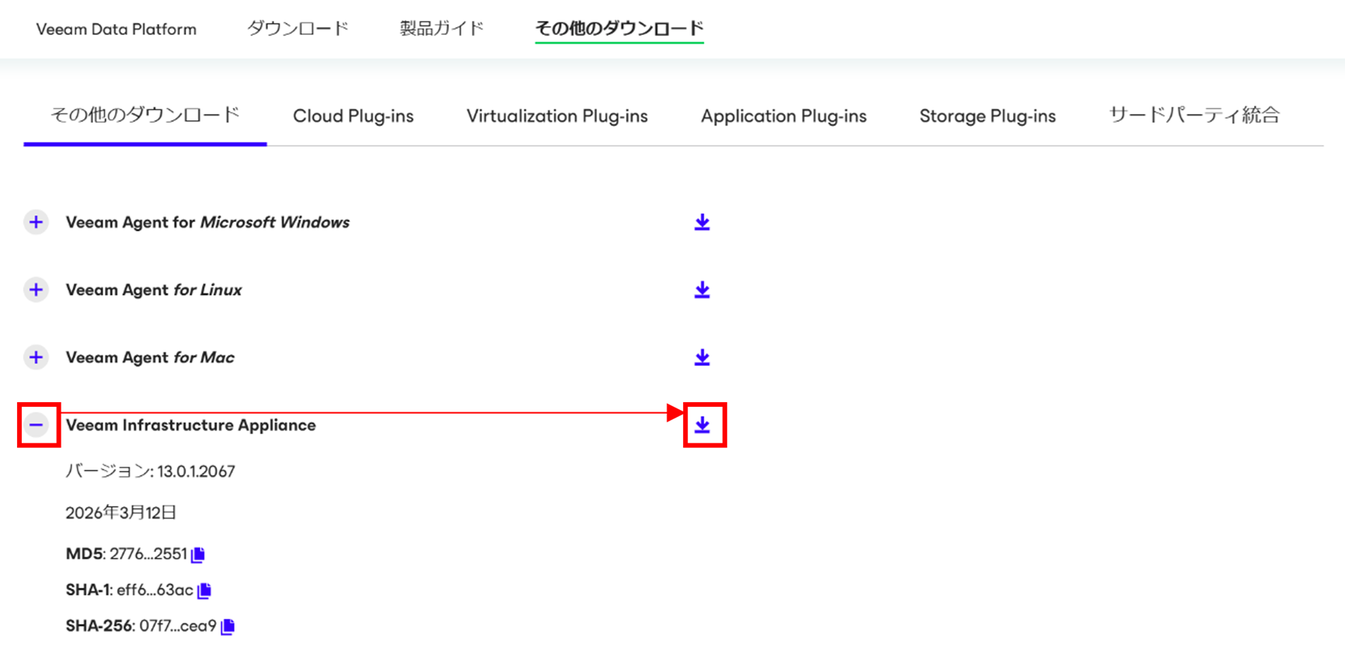Open the Virtualization Plug-ins tab
The image size is (1345, 663).
[x=556, y=116]
